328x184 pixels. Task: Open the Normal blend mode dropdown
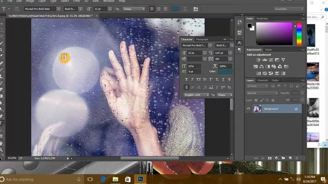[x=262, y=93]
